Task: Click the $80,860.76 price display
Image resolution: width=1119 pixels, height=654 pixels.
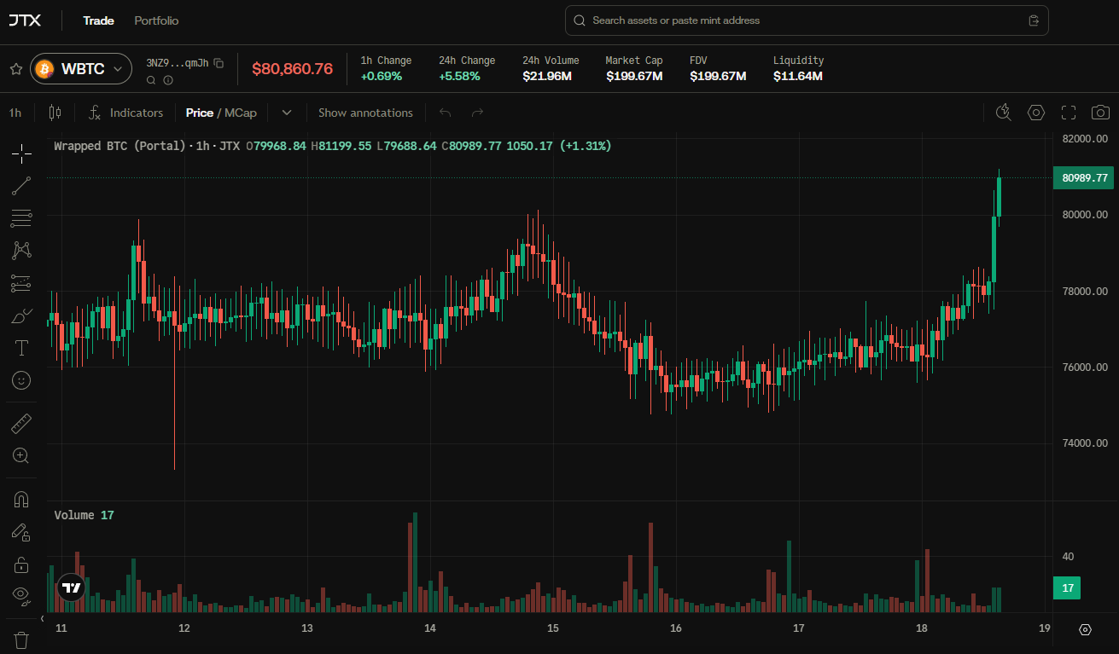Action: coord(292,69)
